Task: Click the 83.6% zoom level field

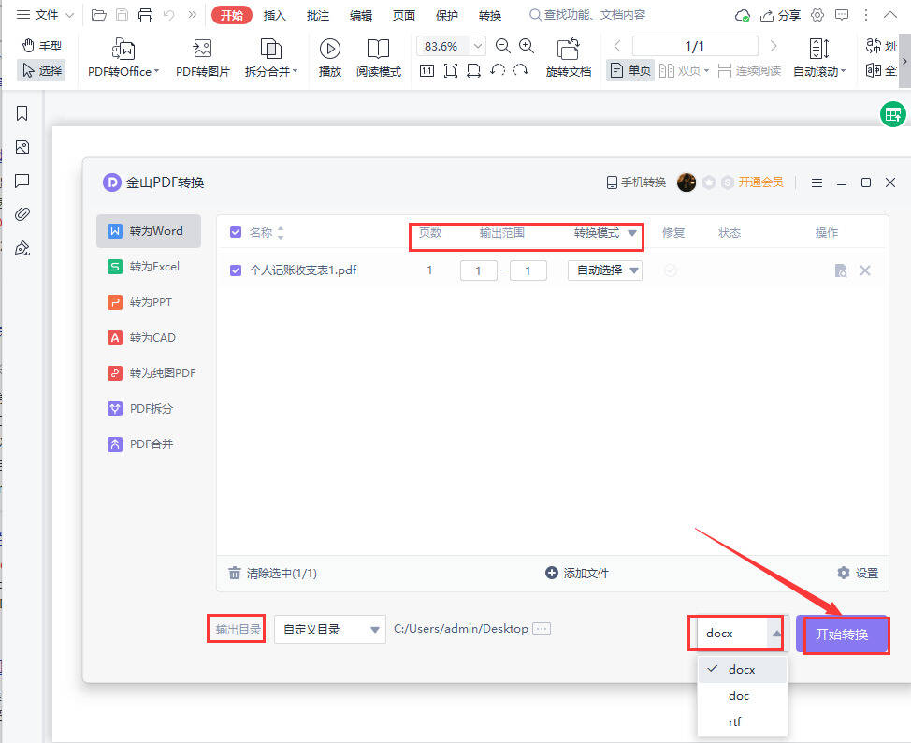Action: tap(441, 46)
